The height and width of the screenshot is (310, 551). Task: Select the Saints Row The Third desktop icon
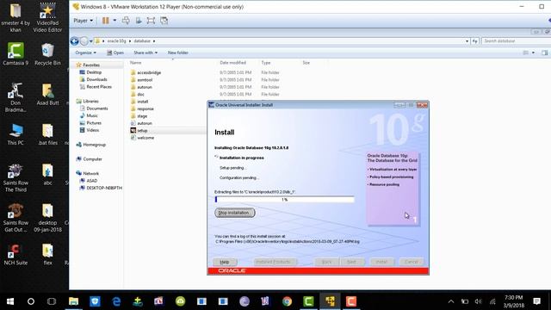[x=15, y=177]
